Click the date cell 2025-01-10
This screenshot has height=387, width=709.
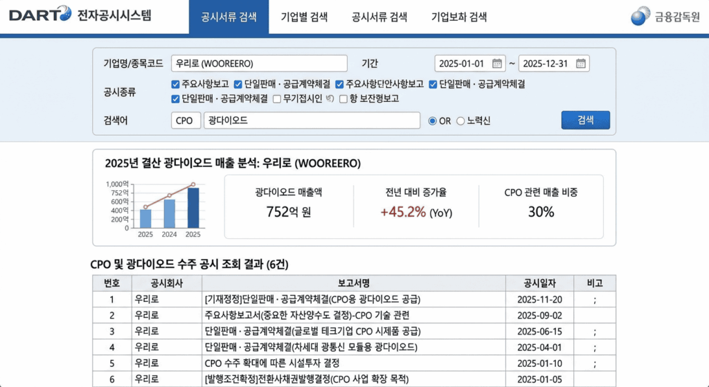point(539,363)
